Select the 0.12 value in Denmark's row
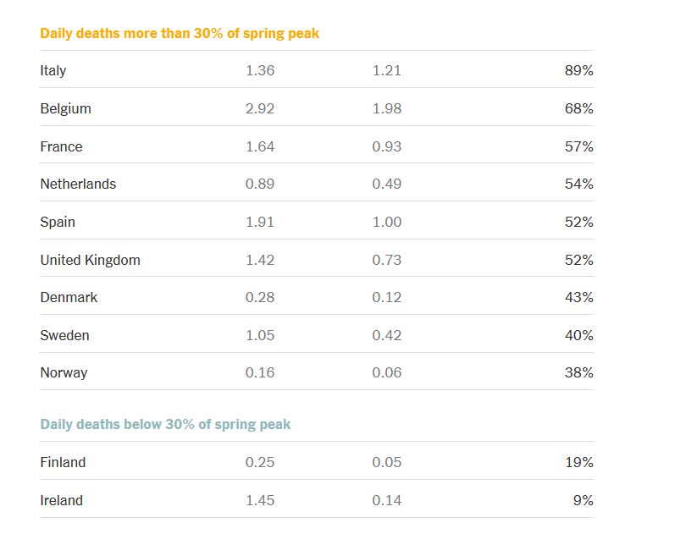Viewport: 697px width, 534px height. tap(387, 297)
